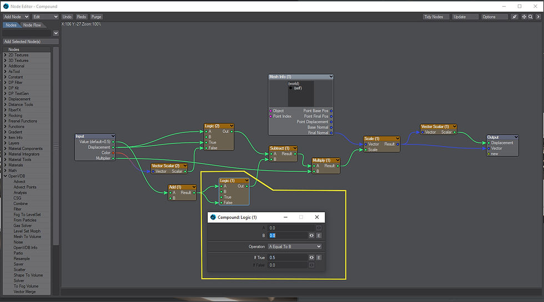Open the Operation dropdown A Equal To B
The image size is (544, 302).
click(295, 247)
